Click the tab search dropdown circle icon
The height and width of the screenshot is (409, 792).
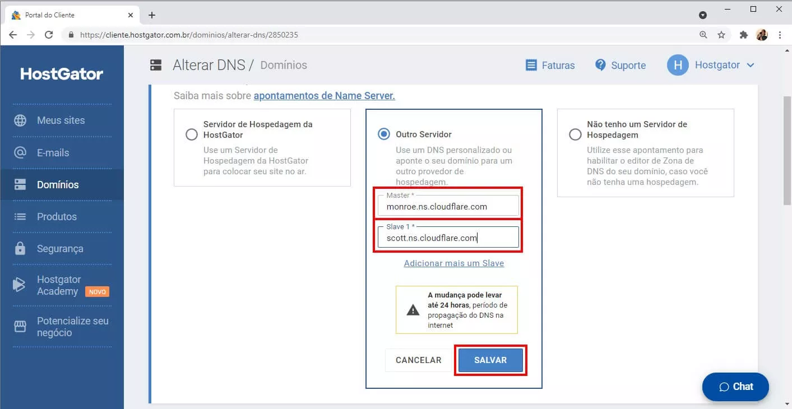[x=703, y=15]
